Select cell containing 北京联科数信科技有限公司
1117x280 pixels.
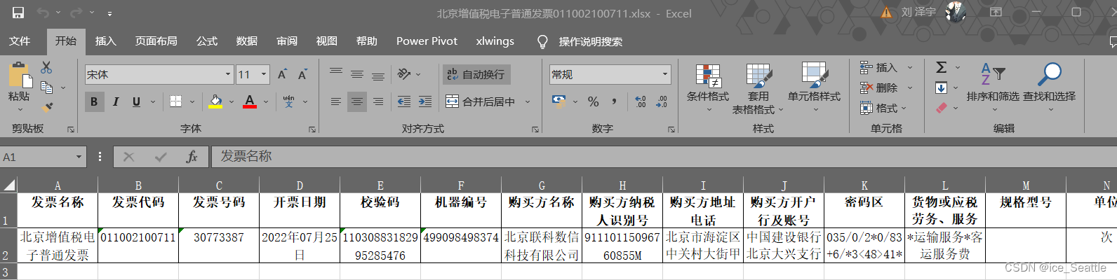point(542,246)
